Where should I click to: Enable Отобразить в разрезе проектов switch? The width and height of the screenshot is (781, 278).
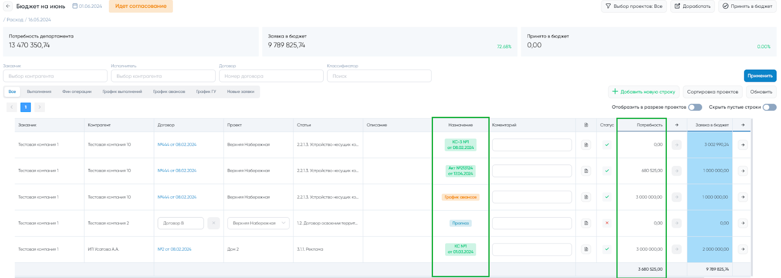[695, 107]
